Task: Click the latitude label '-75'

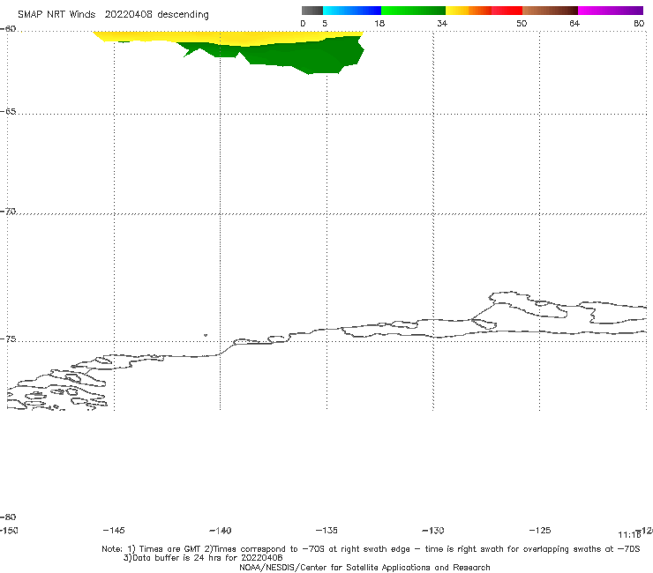Action: [8, 339]
